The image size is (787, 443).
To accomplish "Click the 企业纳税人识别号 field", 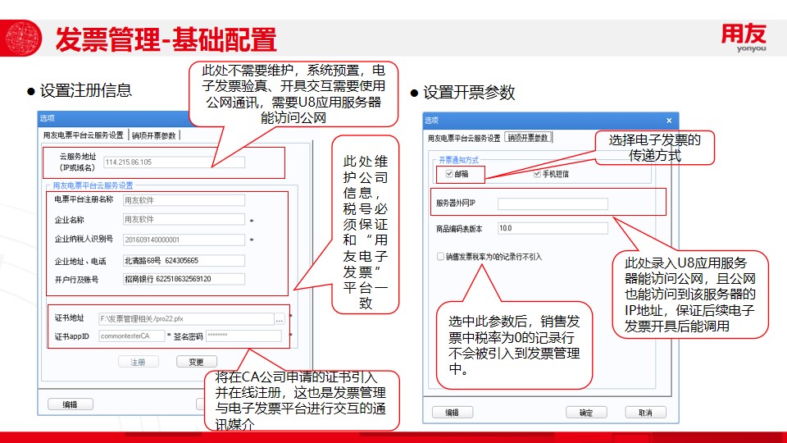I will coord(184,240).
